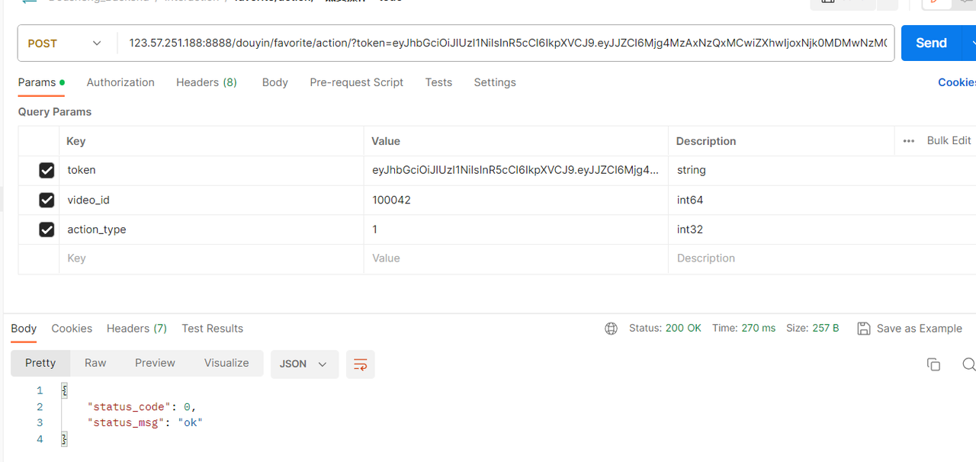Open the request Body tab
Screen dimensions: 976x462
coord(275,82)
